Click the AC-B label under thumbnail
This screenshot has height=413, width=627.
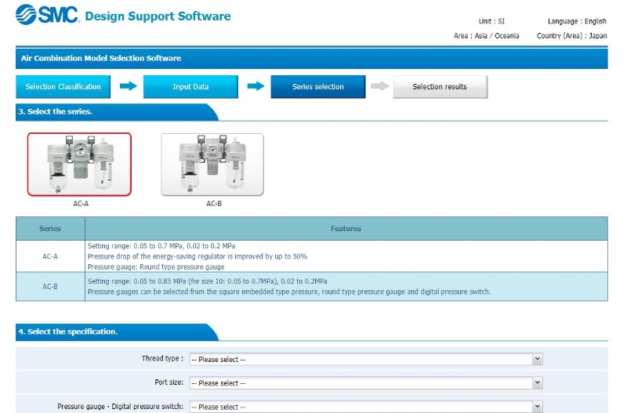214,204
